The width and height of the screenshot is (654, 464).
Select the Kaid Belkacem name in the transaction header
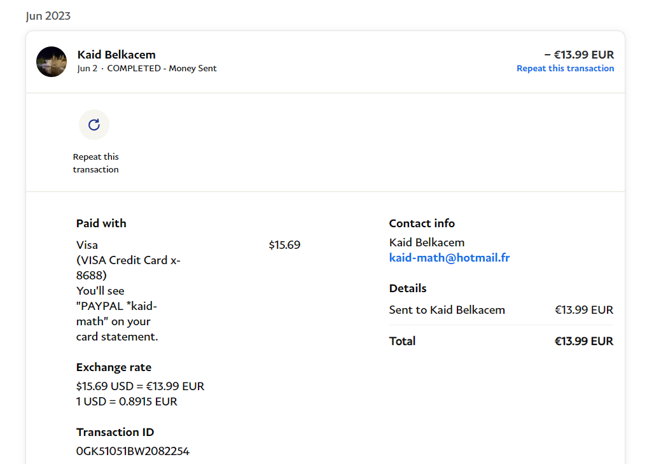coord(116,55)
